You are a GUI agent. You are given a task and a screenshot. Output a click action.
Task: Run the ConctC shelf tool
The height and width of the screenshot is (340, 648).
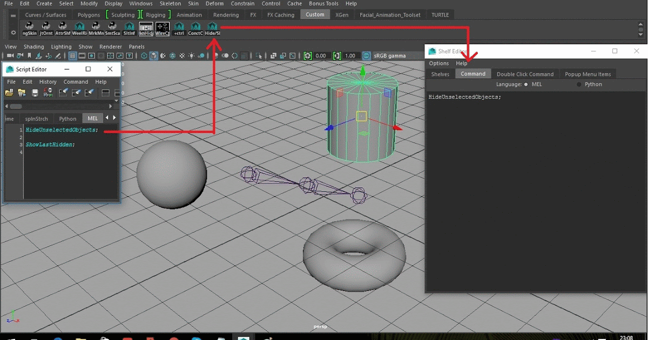pyautogui.click(x=195, y=27)
